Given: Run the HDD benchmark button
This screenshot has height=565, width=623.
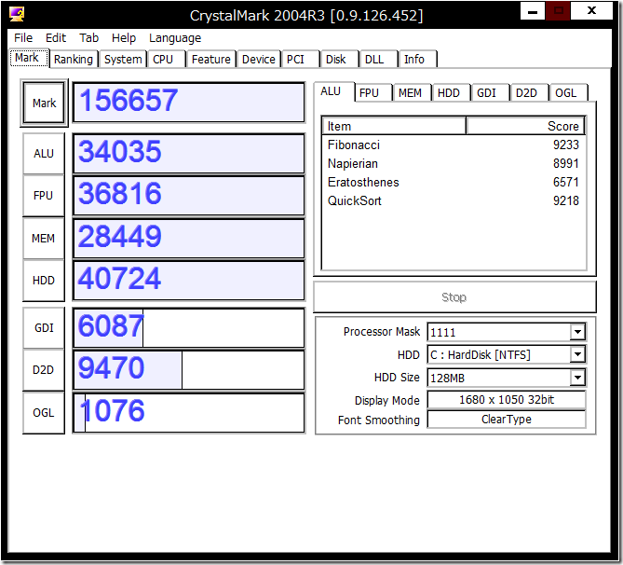Looking at the screenshot, I should [x=44, y=281].
